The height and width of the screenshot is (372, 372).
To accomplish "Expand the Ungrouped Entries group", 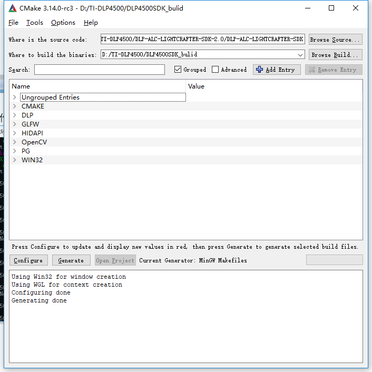I will pos(14,97).
